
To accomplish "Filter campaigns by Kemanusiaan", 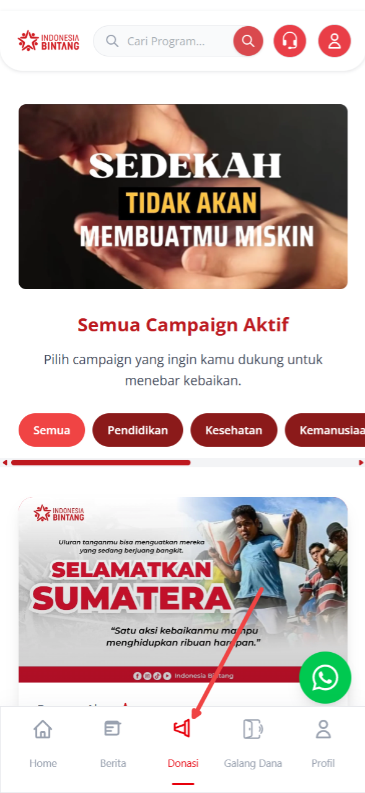I will tap(325, 430).
